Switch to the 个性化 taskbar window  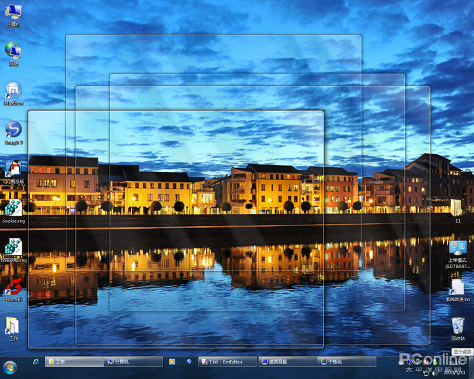pyautogui.click(x=347, y=362)
